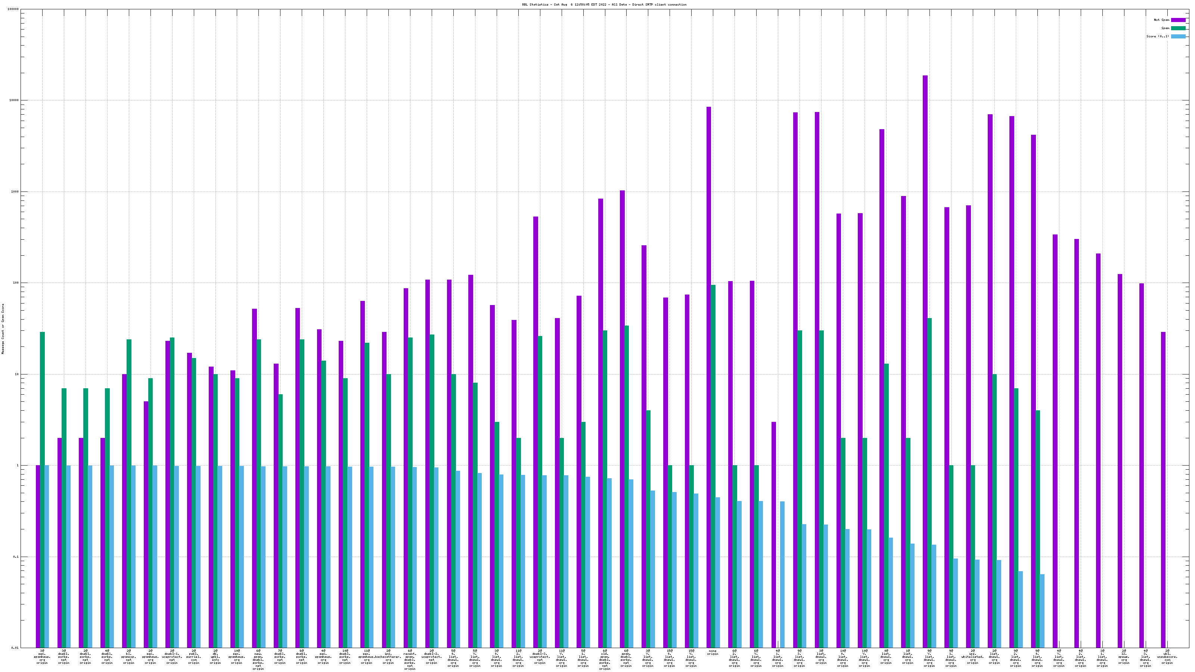Click the 0.01 y-axis tick label
This screenshot has height=672, width=1195.
point(15,648)
